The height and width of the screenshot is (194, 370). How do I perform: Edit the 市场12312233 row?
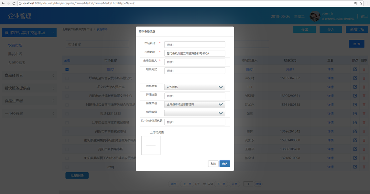355,113
